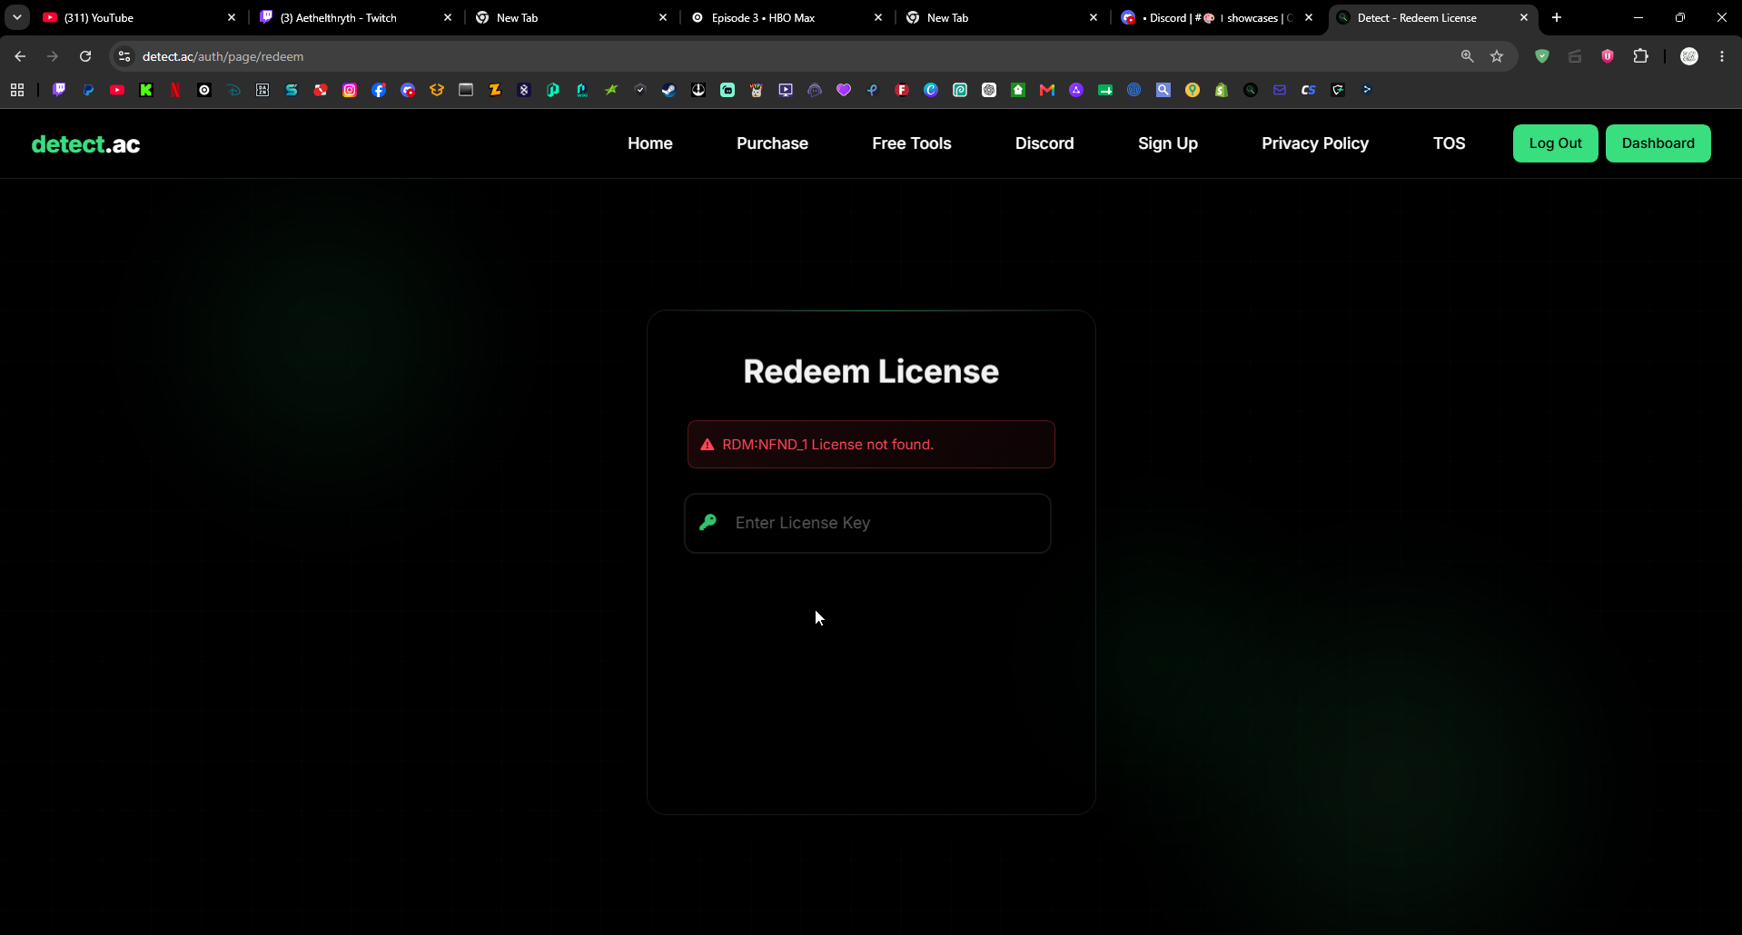Open the Shopify bookmark icon
Viewport: 1742px width, 935px height.
1222,90
